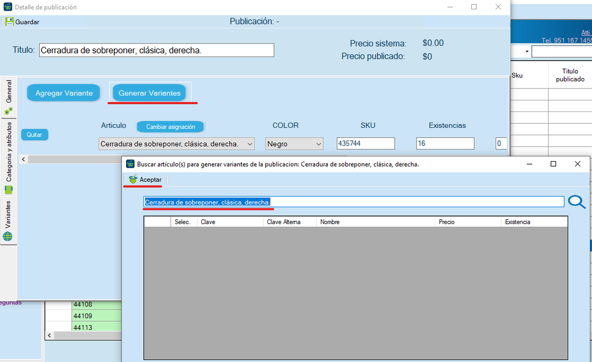Click the Nombre column header

click(376, 222)
